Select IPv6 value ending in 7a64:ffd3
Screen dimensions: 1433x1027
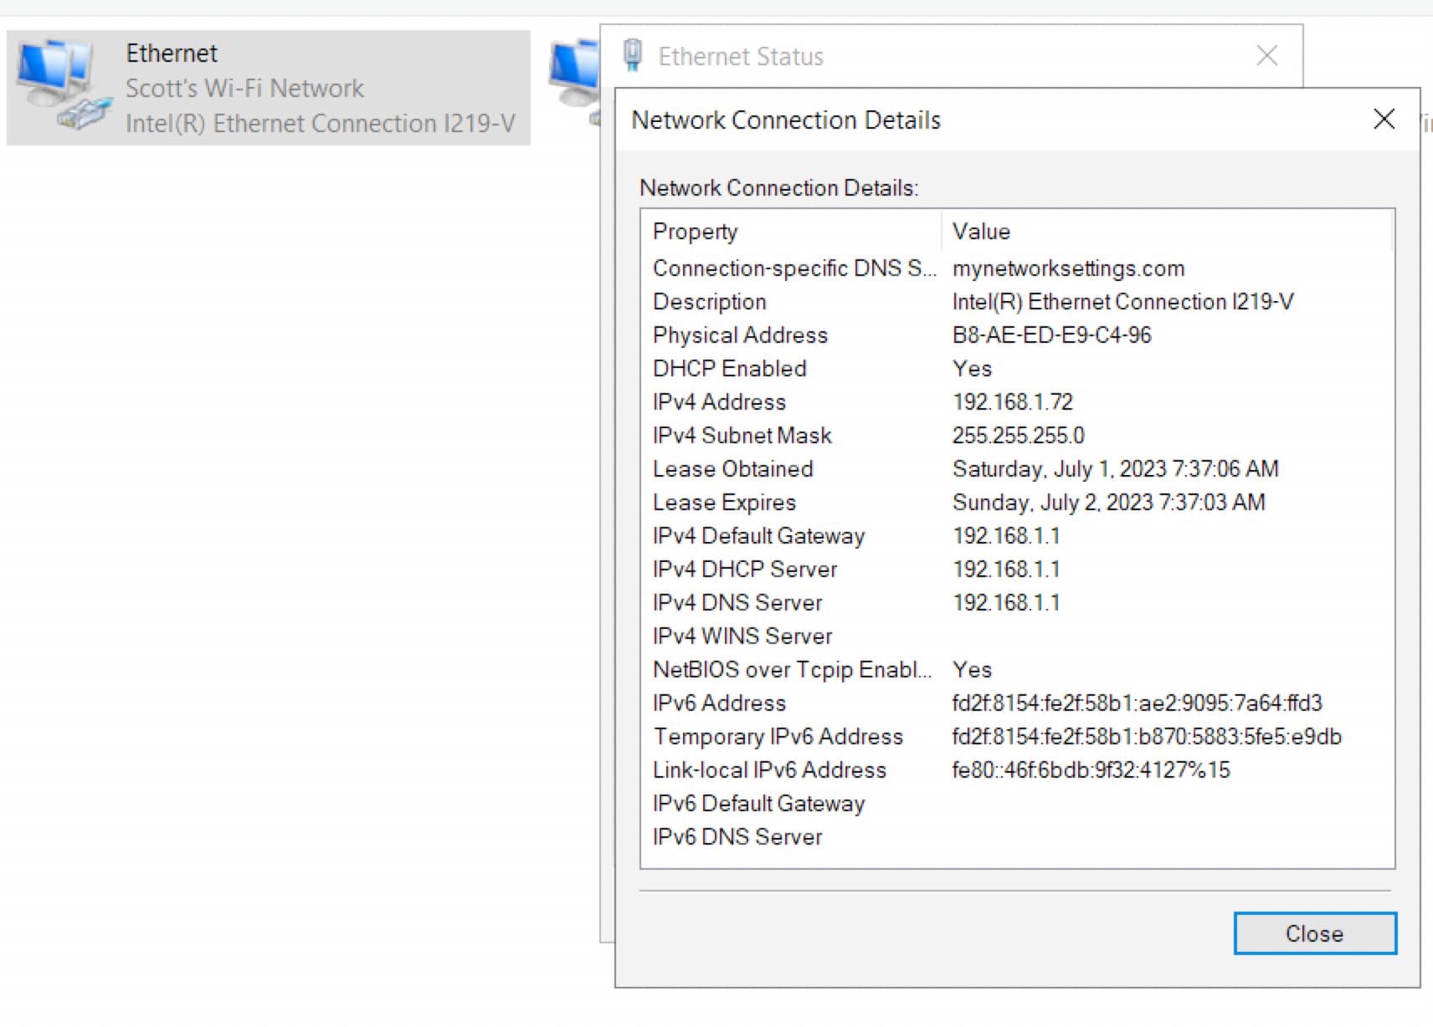(x=1137, y=703)
